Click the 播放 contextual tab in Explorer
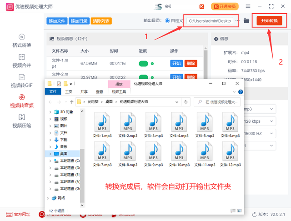This screenshot has width=291, height=221. click(x=119, y=84)
